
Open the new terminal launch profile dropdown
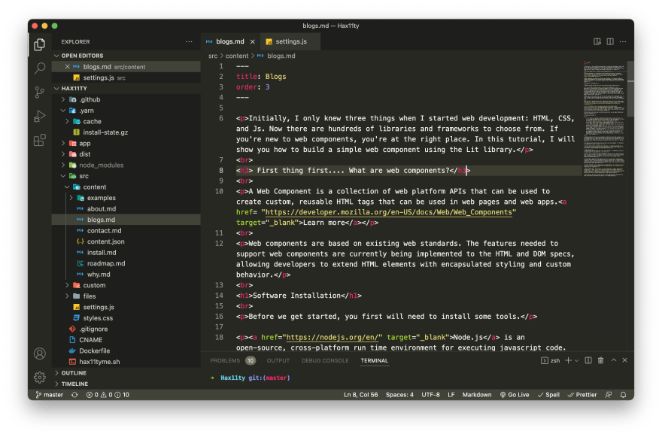coord(576,360)
